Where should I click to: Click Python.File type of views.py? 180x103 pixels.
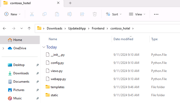(159, 71)
